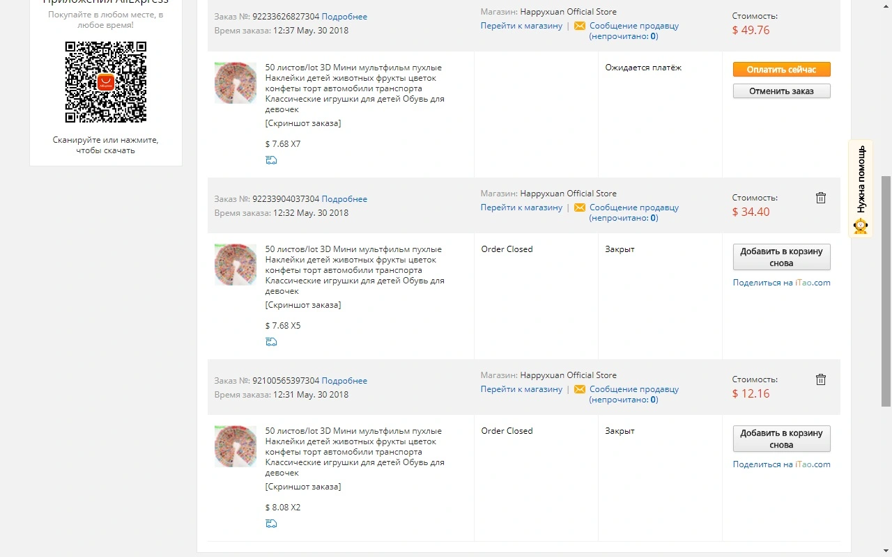Click the page vertical scrollbar thumb
Viewport: 892px width, 557px height.
tap(886, 291)
